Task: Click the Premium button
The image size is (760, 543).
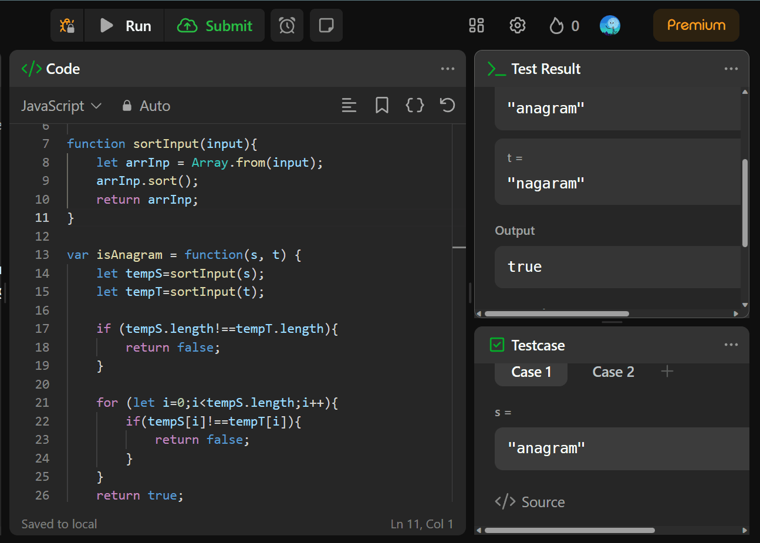Action: point(696,25)
